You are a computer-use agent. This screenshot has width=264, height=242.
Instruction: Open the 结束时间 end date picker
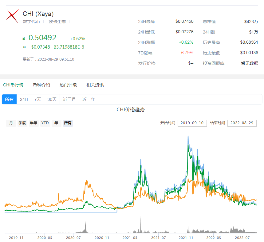241,123
